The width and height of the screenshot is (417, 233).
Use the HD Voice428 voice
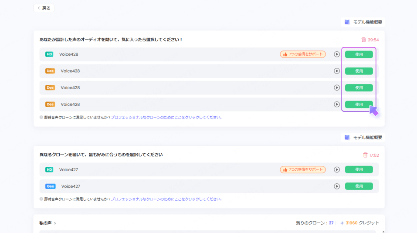[x=359, y=54]
